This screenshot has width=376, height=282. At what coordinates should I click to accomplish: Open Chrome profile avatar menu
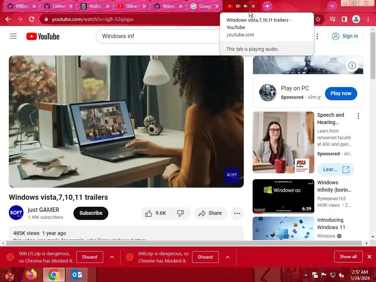point(356,19)
